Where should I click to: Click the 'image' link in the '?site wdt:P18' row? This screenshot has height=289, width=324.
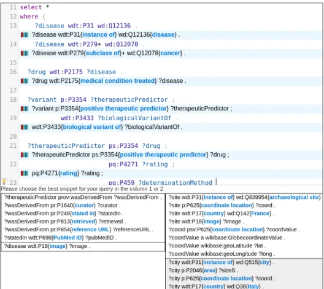pyautogui.click(x=211, y=222)
